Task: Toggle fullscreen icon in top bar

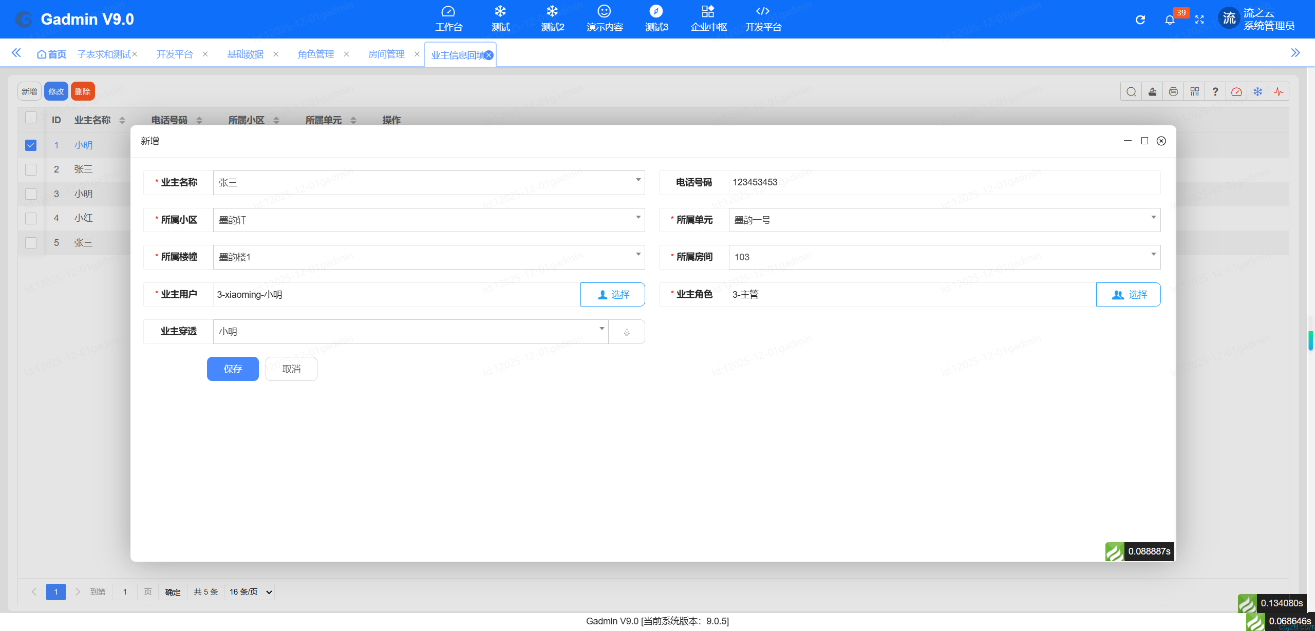Action: point(1199,20)
